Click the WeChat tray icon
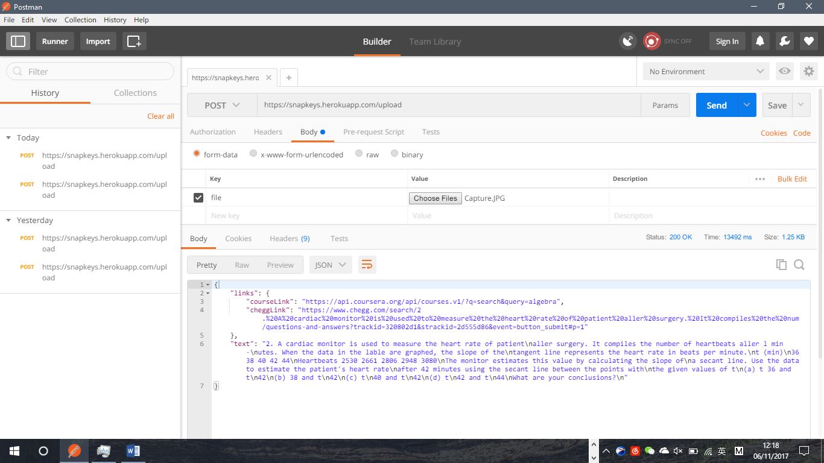Viewport: 824px width, 463px height. point(649,451)
